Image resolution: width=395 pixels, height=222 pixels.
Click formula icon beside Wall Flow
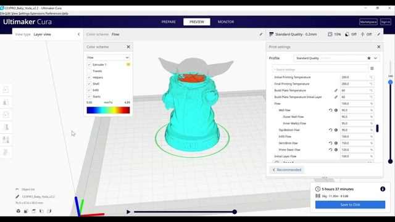[336, 110]
